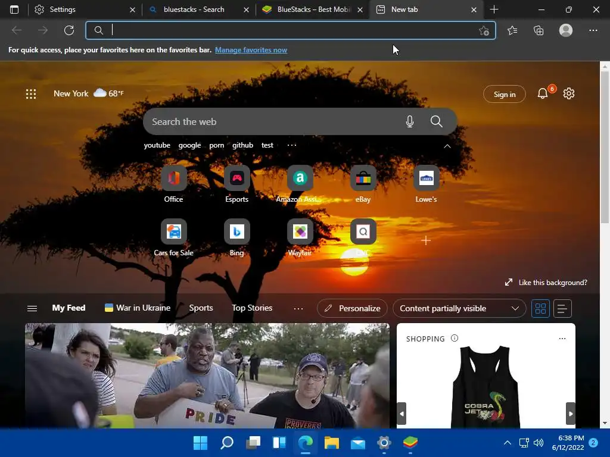Click Manage favorites now link

(251, 50)
